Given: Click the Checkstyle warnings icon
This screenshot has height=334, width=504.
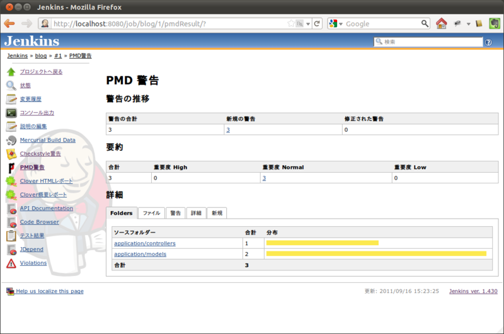Looking at the screenshot, I should [11, 154].
